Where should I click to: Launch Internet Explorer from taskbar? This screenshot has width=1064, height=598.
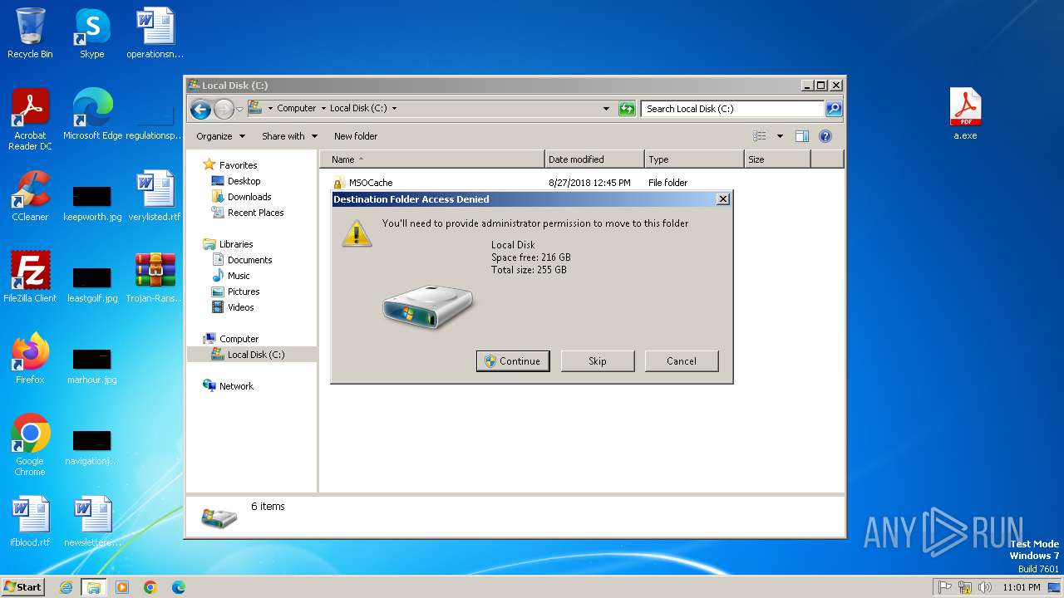coord(66,587)
